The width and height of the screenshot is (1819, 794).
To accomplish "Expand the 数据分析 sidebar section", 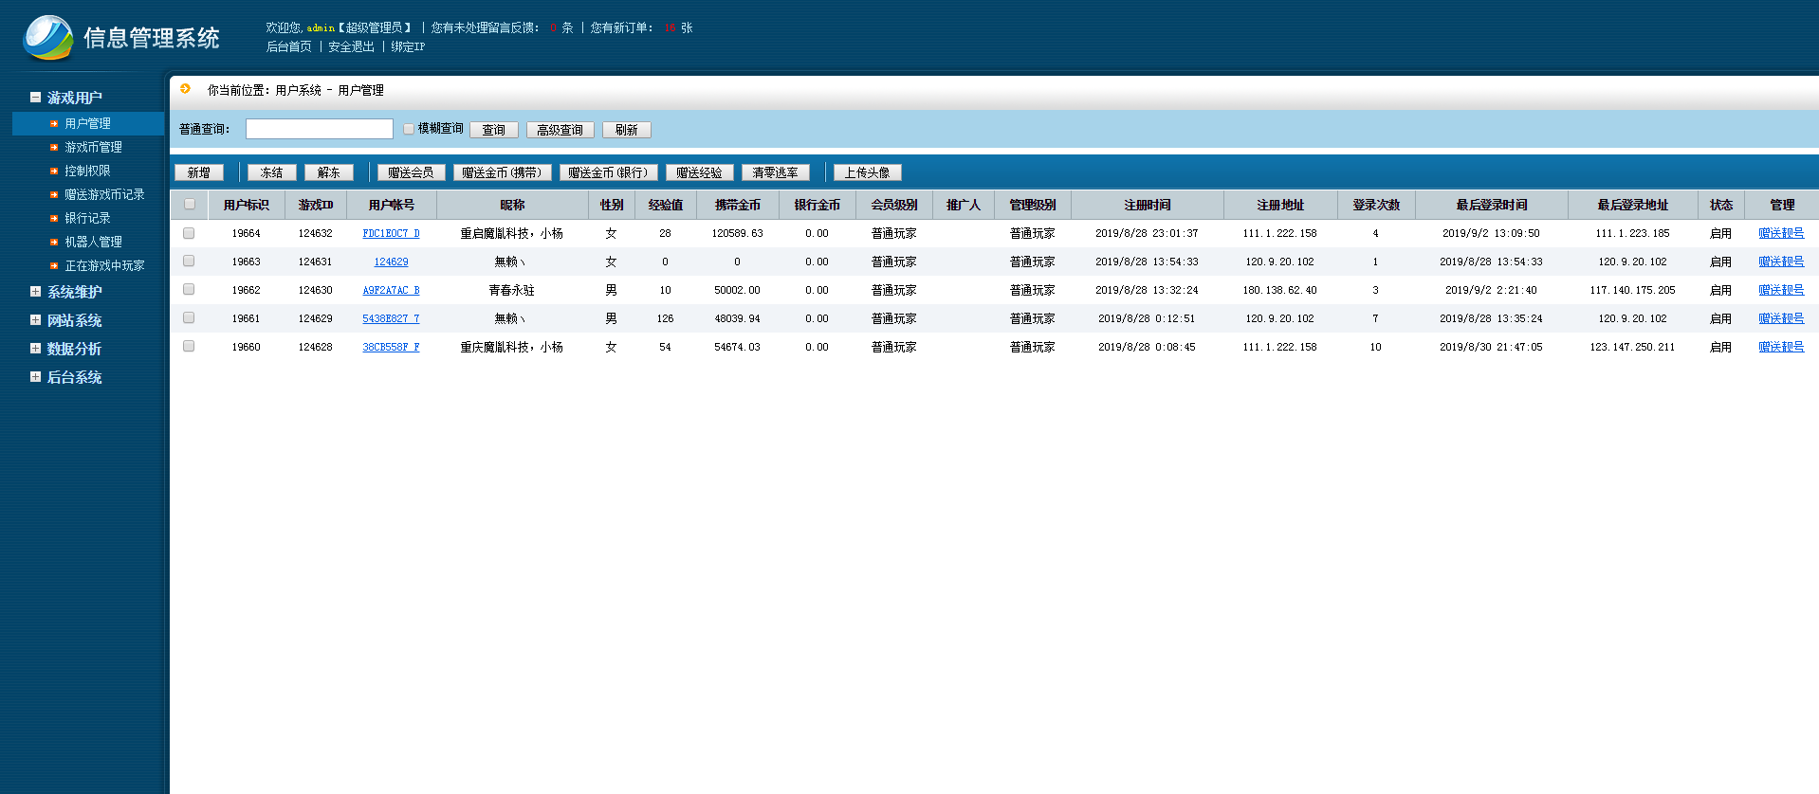I will [35, 349].
